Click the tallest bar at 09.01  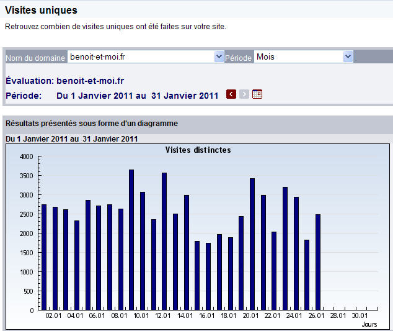(131, 240)
